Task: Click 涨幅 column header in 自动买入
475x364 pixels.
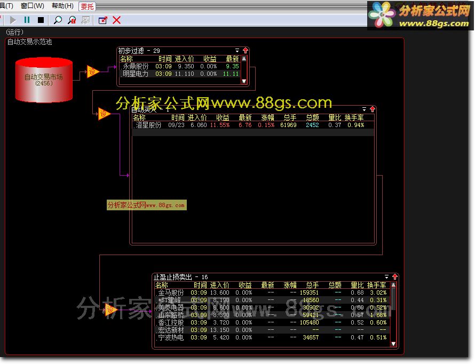Action: [267, 117]
